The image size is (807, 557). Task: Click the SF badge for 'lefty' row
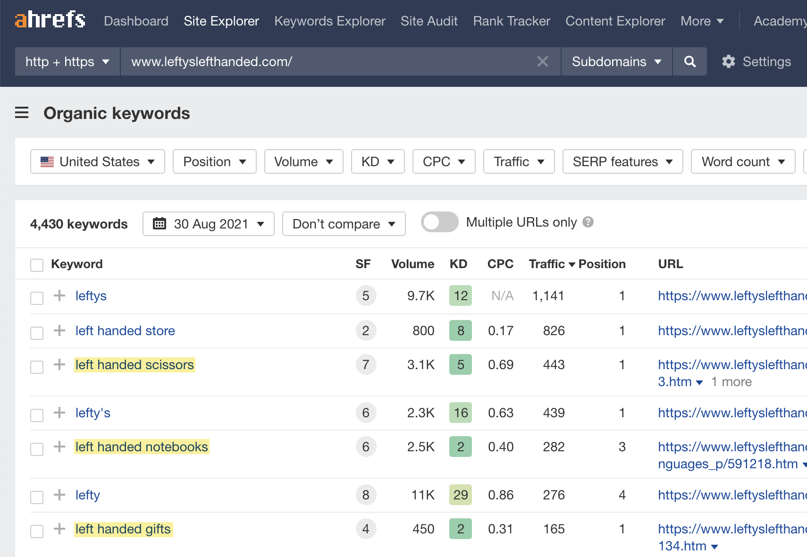pos(366,495)
